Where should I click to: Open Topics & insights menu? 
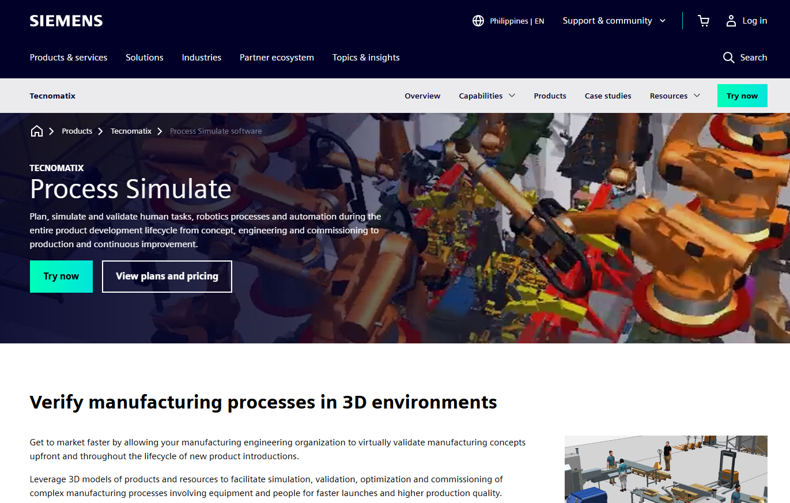click(366, 58)
